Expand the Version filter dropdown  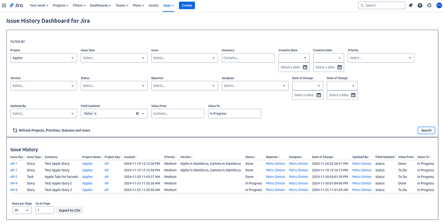point(43,86)
